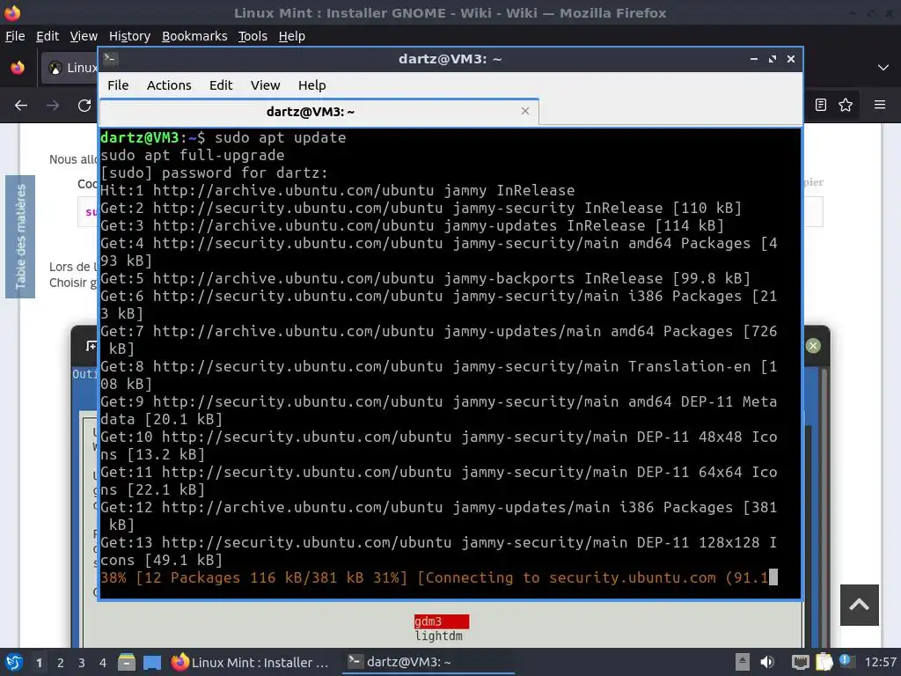901x676 pixels.
Task: Select gdm3 in the display manager list
Action: pos(442,621)
